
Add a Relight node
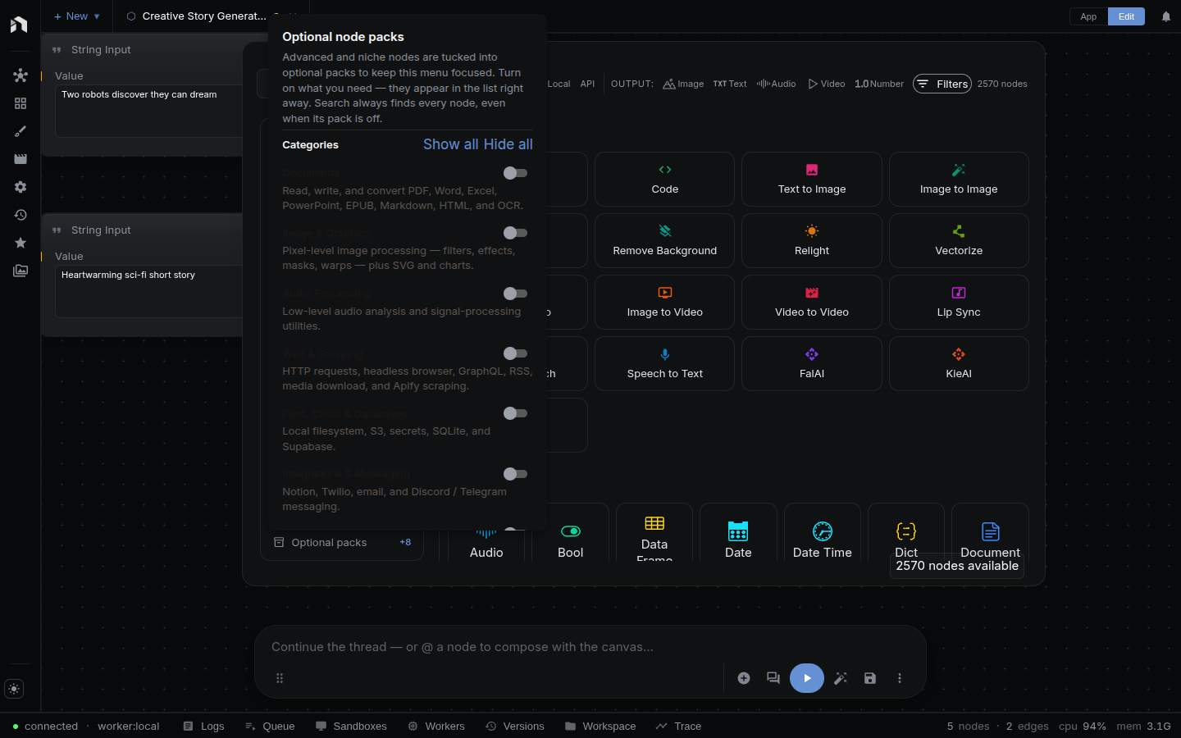(812, 240)
